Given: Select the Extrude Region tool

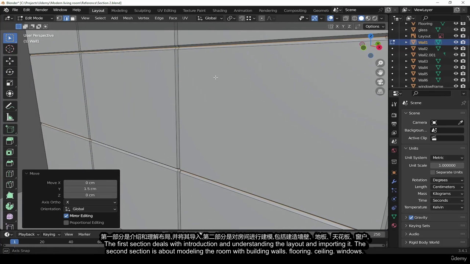Looking at the screenshot, I should tap(10, 141).
